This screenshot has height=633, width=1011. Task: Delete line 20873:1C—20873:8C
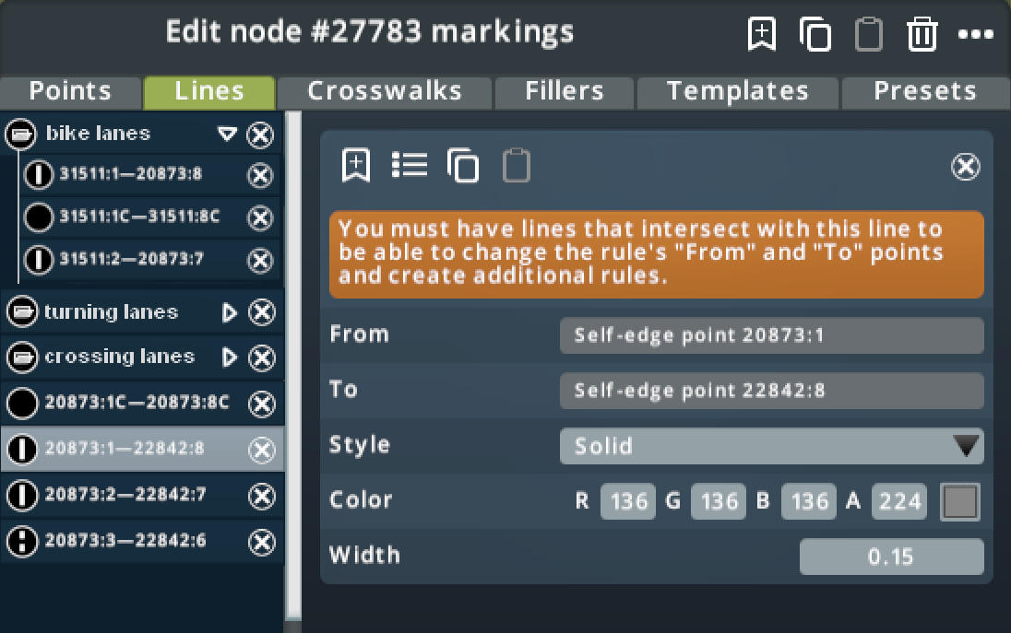click(262, 404)
